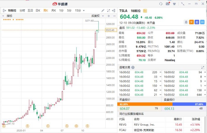Screen dimensions: 207x133
Task: Click the 2020-01 earnings E marker
Action: pyautogui.click(x=27, y=126)
